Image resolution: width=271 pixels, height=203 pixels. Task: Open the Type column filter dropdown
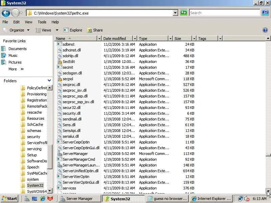pos(170,39)
